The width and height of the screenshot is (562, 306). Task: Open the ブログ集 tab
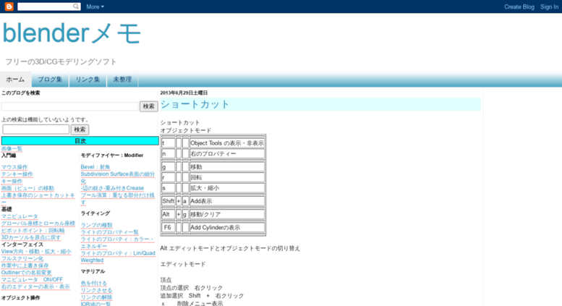50,80
